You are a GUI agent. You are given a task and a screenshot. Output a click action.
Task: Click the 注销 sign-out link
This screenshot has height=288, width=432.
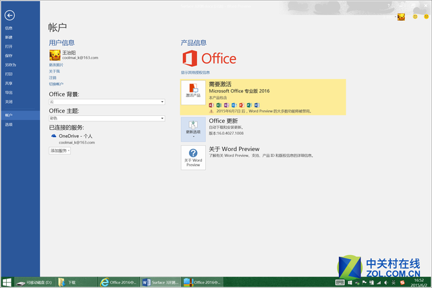coord(53,78)
